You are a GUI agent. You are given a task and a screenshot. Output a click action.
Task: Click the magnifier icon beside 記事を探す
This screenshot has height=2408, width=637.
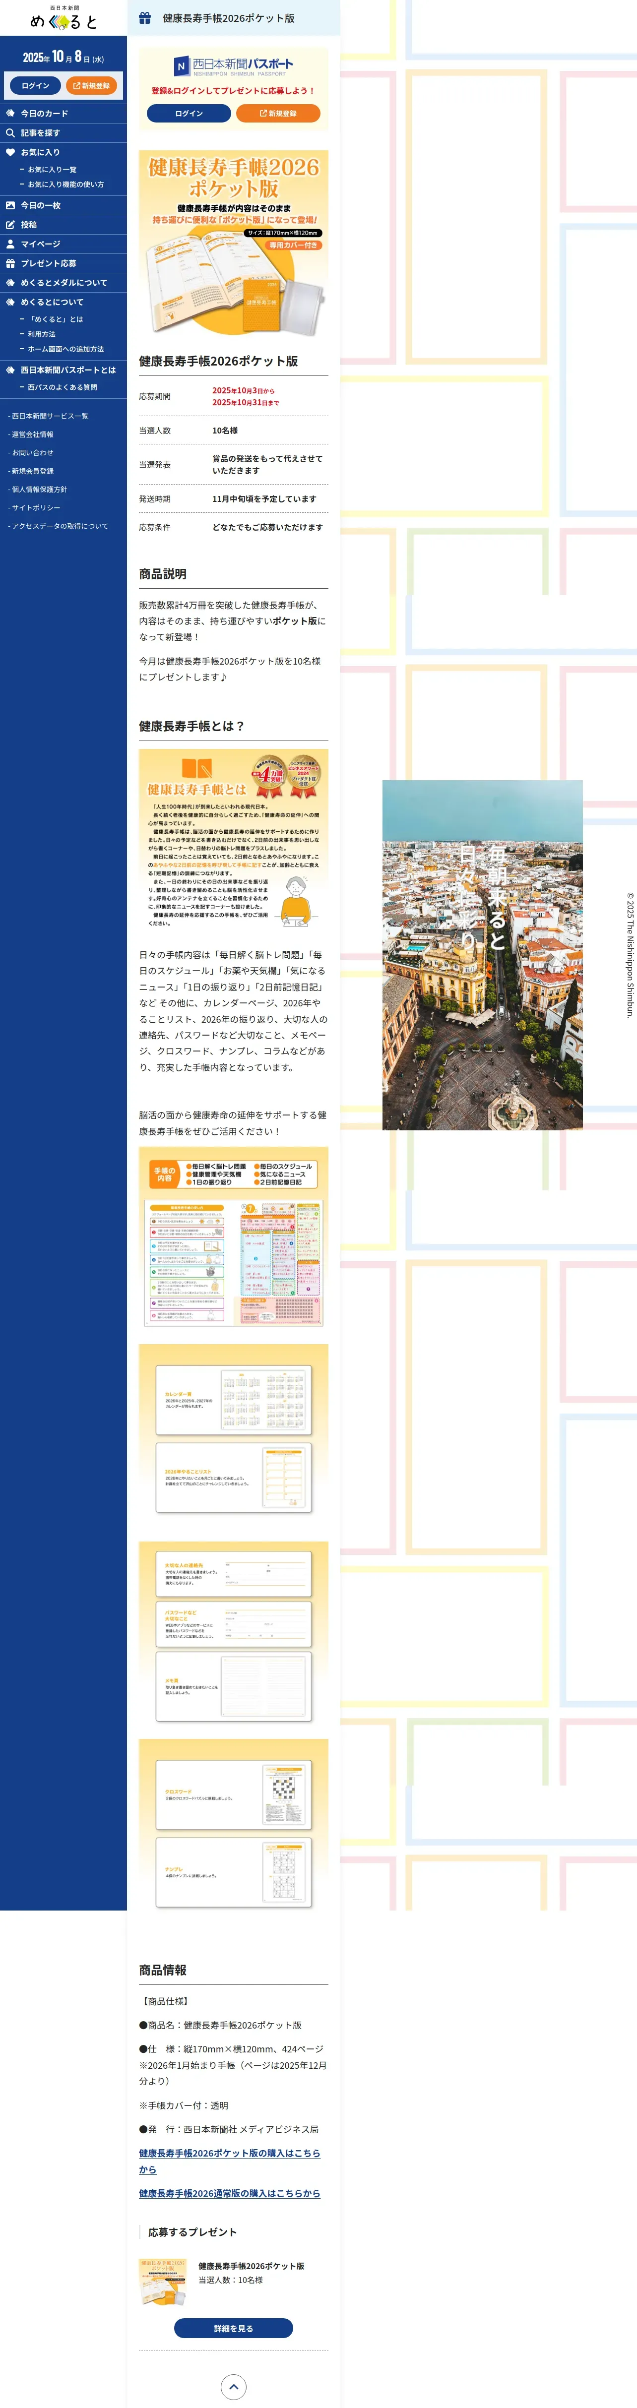point(10,133)
